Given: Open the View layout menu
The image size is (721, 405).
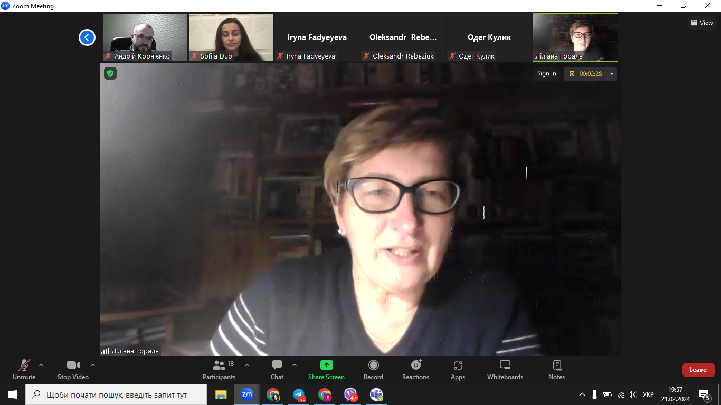Looking at the screenshot, I should 701,23.
